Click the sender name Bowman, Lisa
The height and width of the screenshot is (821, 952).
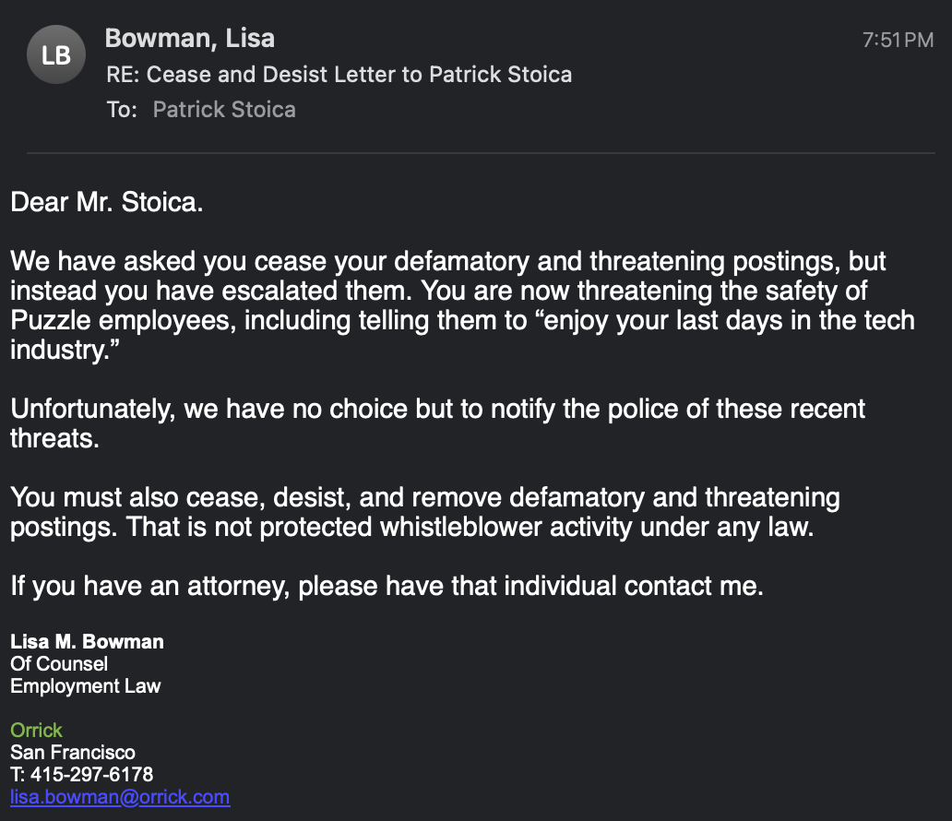pos(189,39)
